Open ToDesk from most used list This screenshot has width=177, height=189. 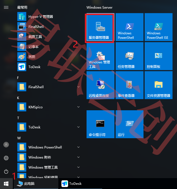pos(49,67)
